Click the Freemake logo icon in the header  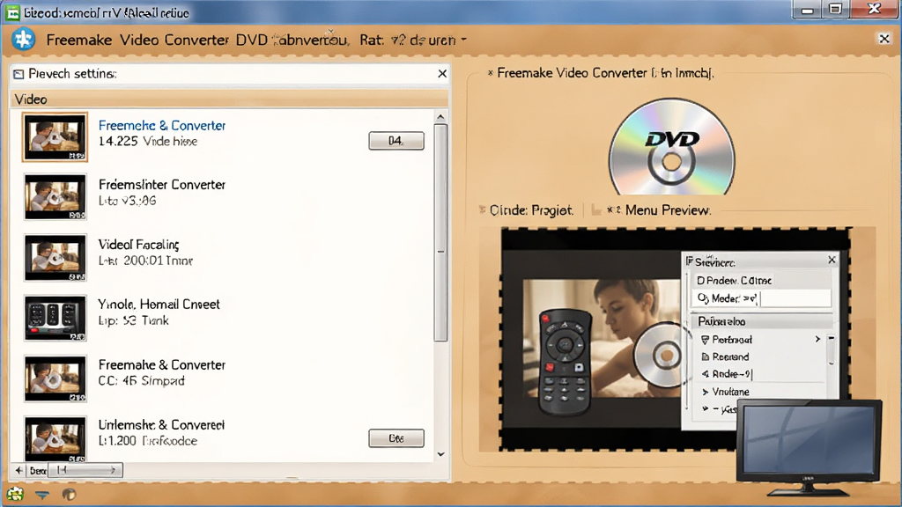point(24,39)
